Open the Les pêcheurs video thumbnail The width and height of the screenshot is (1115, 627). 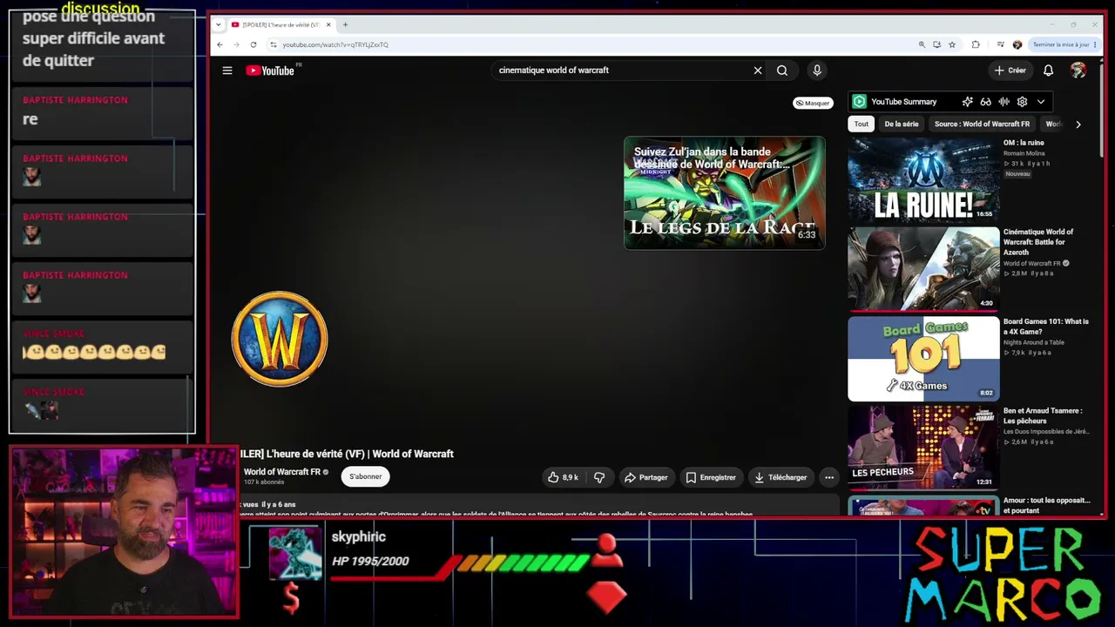coord(923,448)
